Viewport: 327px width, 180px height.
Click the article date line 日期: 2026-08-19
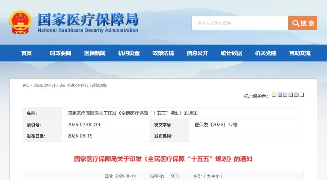(x=120, y=176)
